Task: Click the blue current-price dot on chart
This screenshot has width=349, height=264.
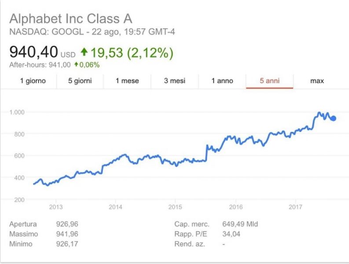Action: click(333, 118)
